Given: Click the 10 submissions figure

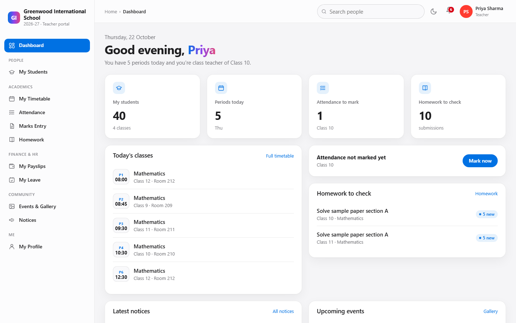Looking at the screenshot, I should coord(425,116).
